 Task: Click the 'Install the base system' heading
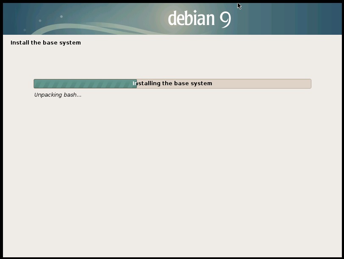45,43
